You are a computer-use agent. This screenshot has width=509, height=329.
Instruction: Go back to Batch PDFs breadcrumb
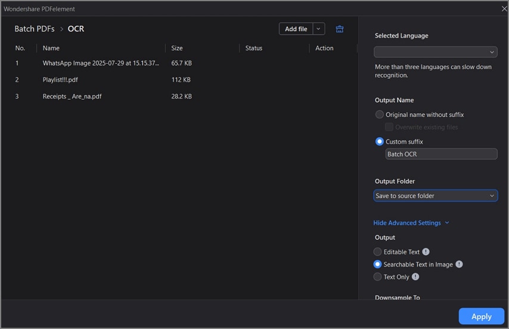35,29
